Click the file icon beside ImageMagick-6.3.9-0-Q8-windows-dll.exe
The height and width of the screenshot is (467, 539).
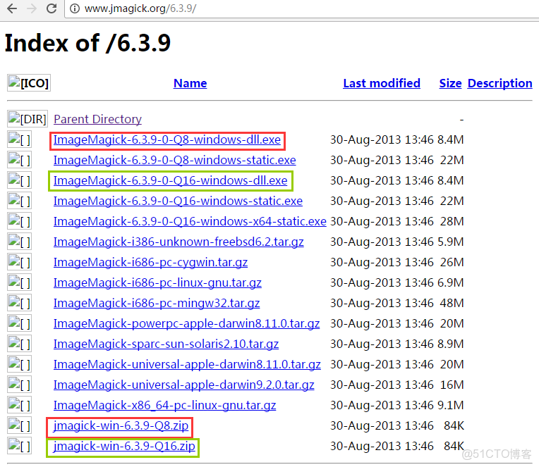coord(19,139)
